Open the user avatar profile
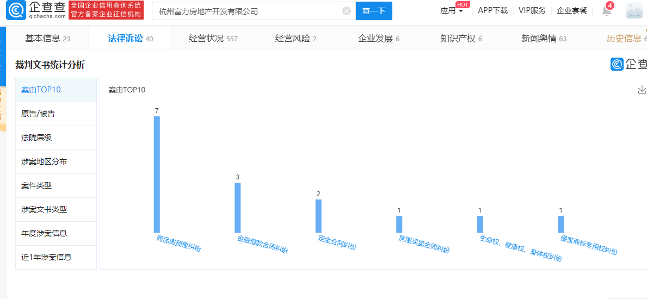Image resolution: width=647 pixels, height=299 pixels. [634, 11]
